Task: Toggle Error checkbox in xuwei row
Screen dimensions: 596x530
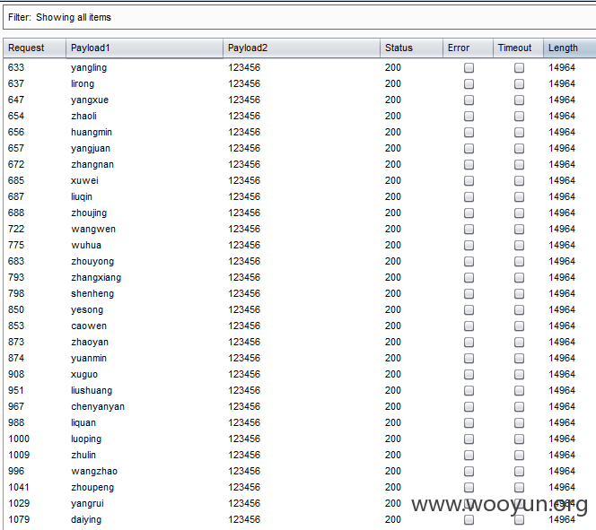Action: [469, 181]
